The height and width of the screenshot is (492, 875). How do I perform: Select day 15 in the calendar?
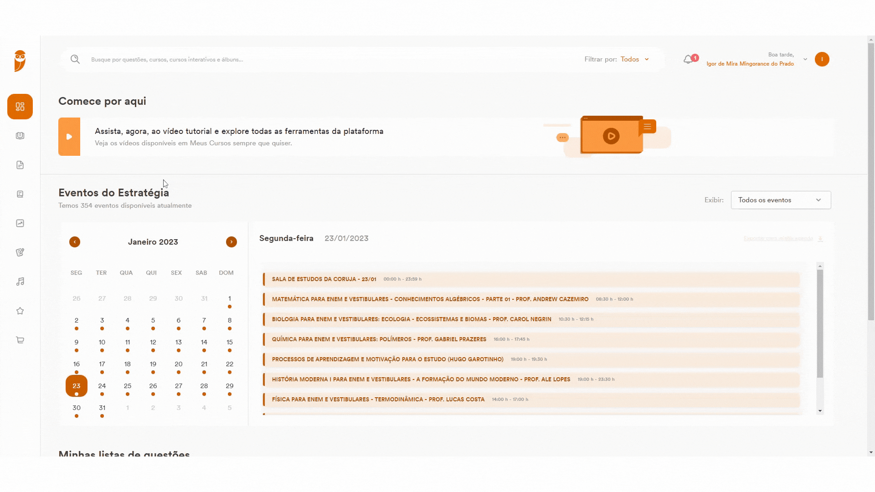(x=230, y=343)
